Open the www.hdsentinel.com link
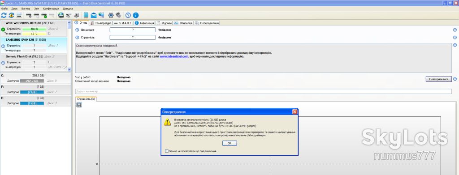Image resolution: width=459 pixels, height=175 pixels. click(x=174, y=57)
